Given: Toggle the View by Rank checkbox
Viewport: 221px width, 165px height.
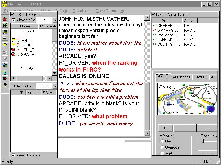Looking at the screenshot, I should pos(13,20).
